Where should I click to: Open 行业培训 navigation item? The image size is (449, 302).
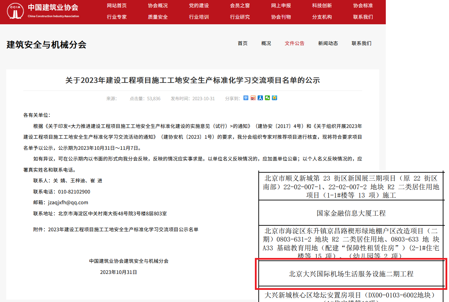tap(199, 17)
